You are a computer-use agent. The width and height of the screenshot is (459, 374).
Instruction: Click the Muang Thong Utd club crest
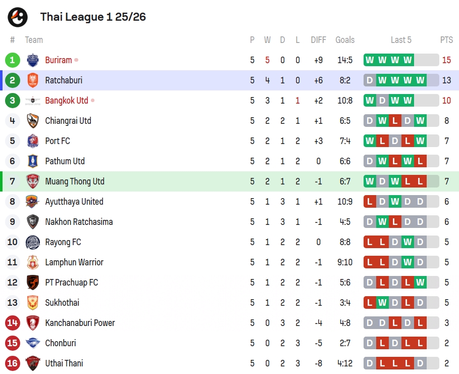click(x=33, y=181)
